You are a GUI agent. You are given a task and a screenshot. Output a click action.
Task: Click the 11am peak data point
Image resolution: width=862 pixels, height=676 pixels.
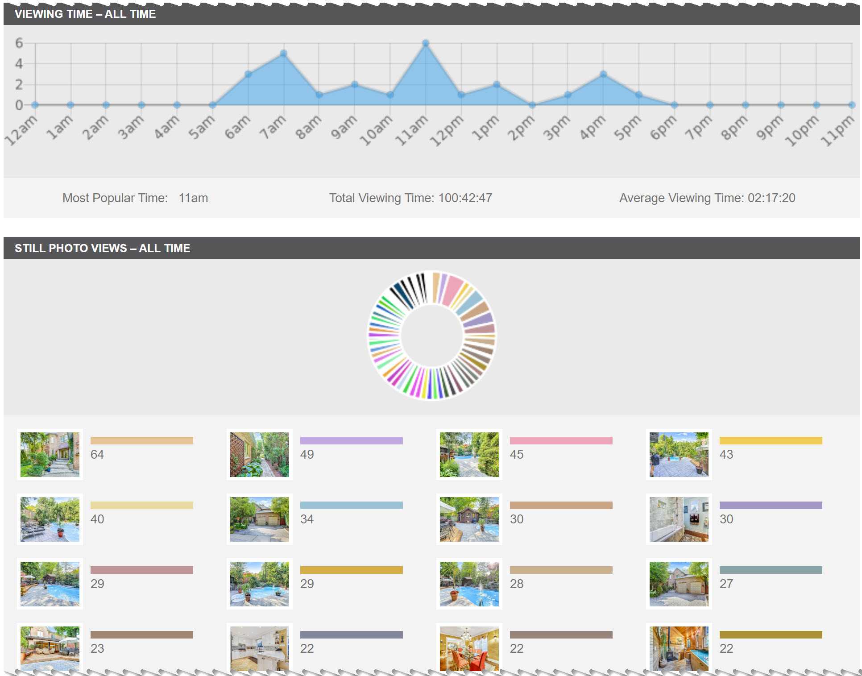(426, 43)
